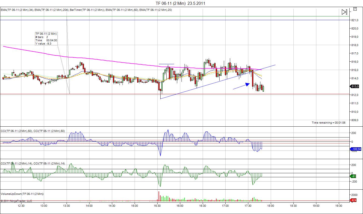
Task: Click the 2000 volume axis label
Action: tap(354, 195)
